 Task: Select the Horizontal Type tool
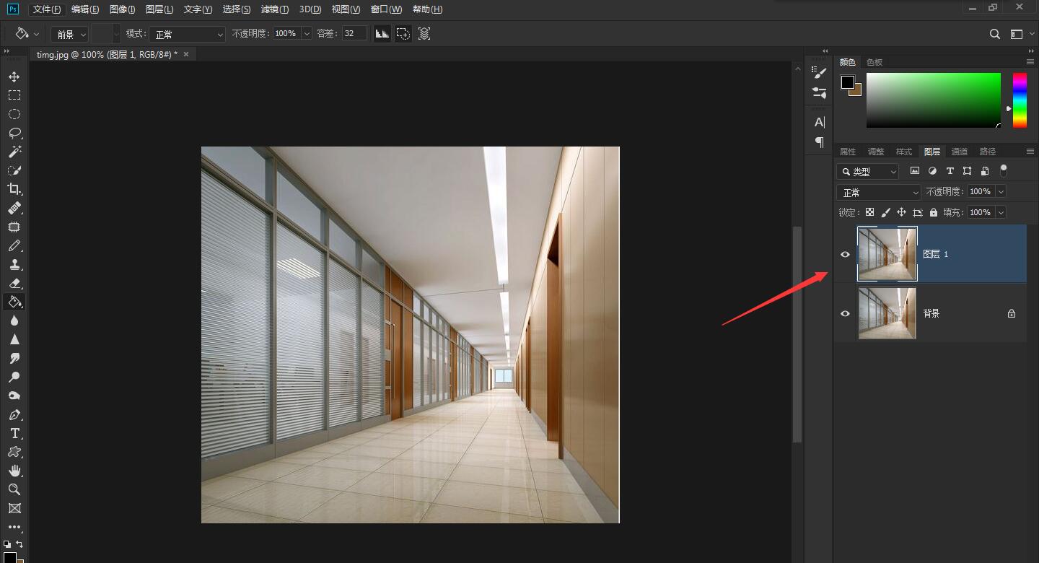pyautogui.click(x=14, y=433)
